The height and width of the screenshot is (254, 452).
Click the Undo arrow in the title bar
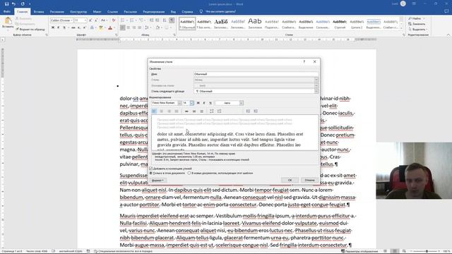click(13, 4)
